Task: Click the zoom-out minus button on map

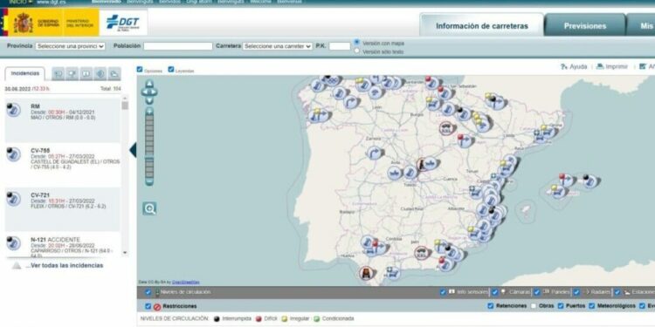Action: tap(149, 181)
